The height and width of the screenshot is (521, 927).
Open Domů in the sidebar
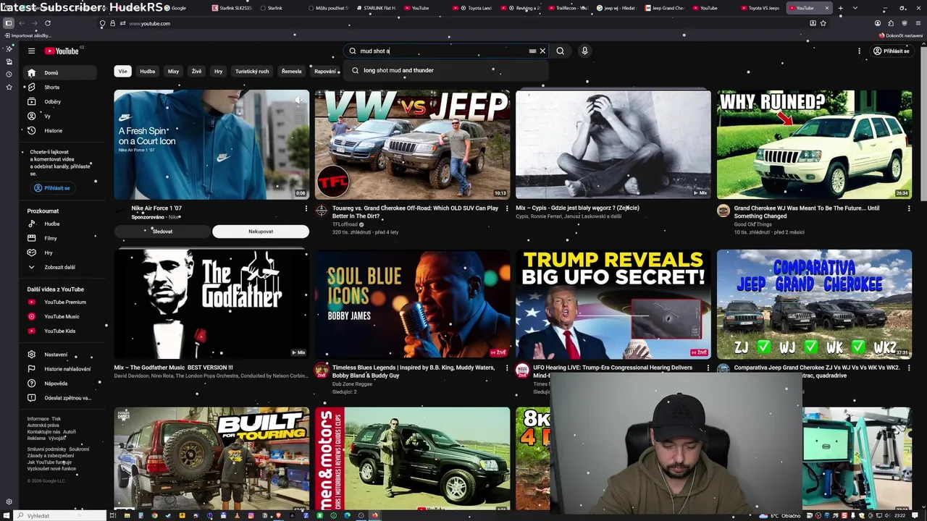[x=61, y=72]
